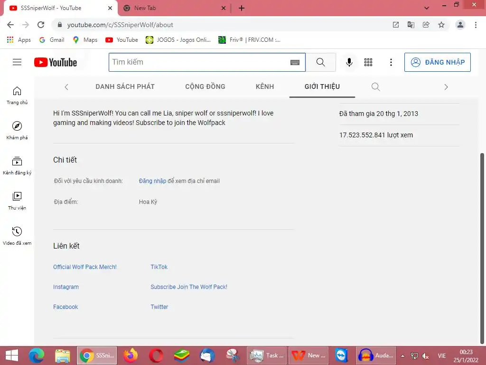Go to Trang chủ in sidebar

coord(17,96)
